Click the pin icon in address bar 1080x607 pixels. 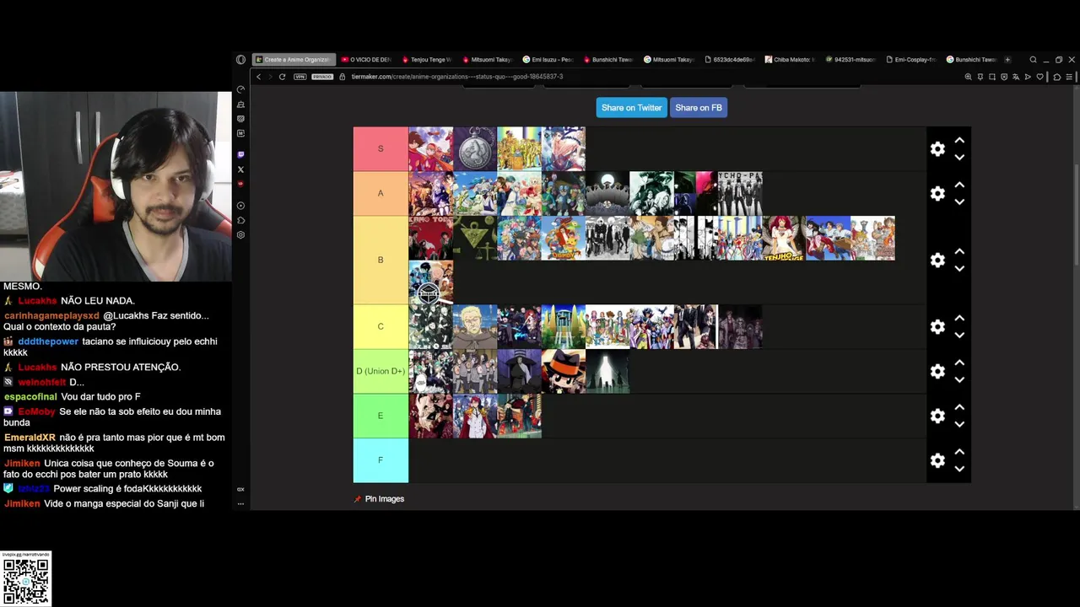tap(980, 77)
